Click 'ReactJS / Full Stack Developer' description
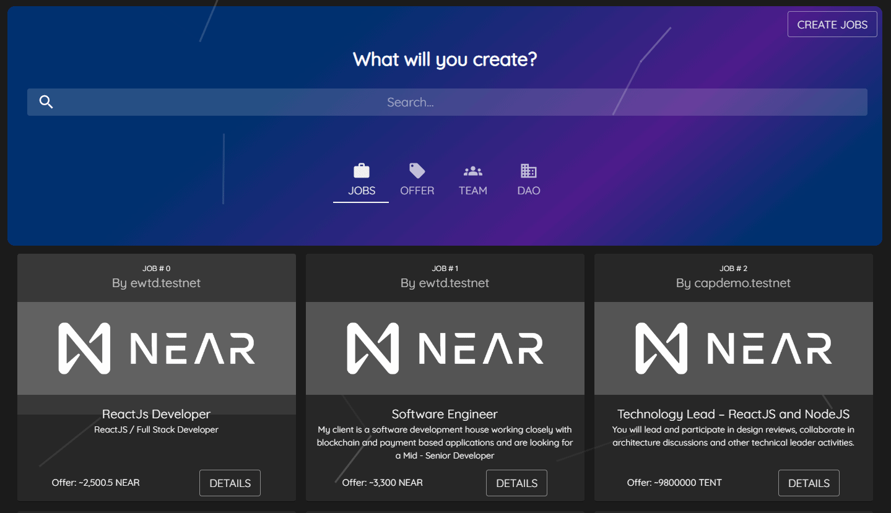The width and height of the screenshot is (891, 513). [156, 429]
